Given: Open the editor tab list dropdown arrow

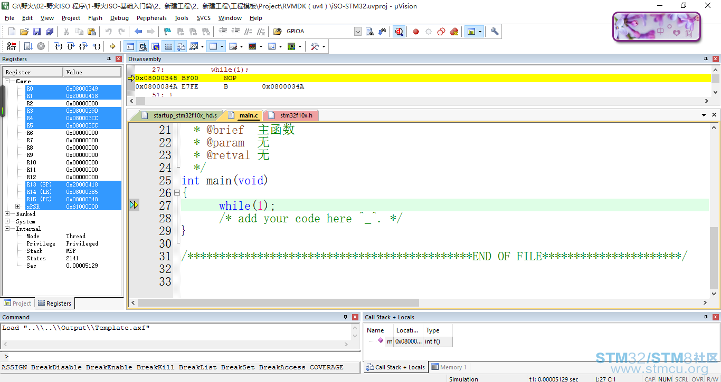Looking at the screenshot, I should tap(704, 115).
